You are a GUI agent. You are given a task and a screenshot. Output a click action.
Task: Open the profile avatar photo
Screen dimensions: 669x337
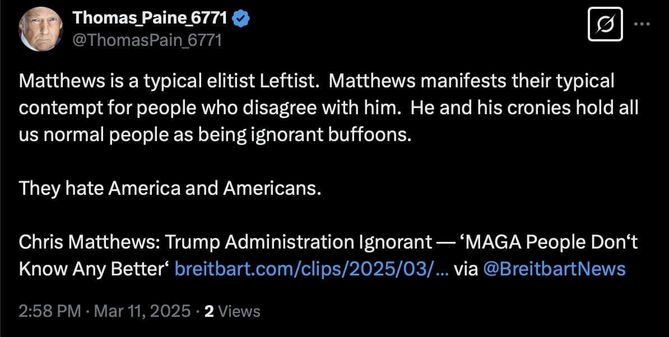(x=40, y=29)
